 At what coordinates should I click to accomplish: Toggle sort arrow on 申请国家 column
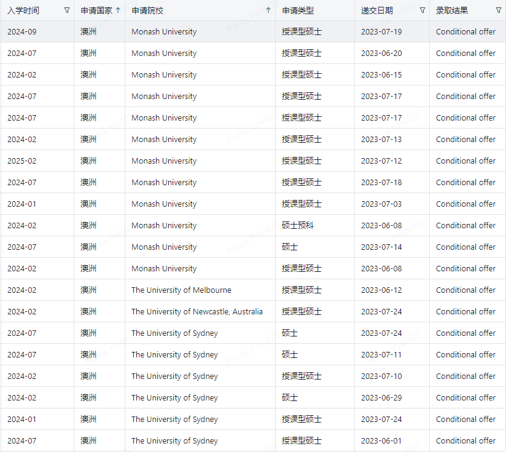118,10
